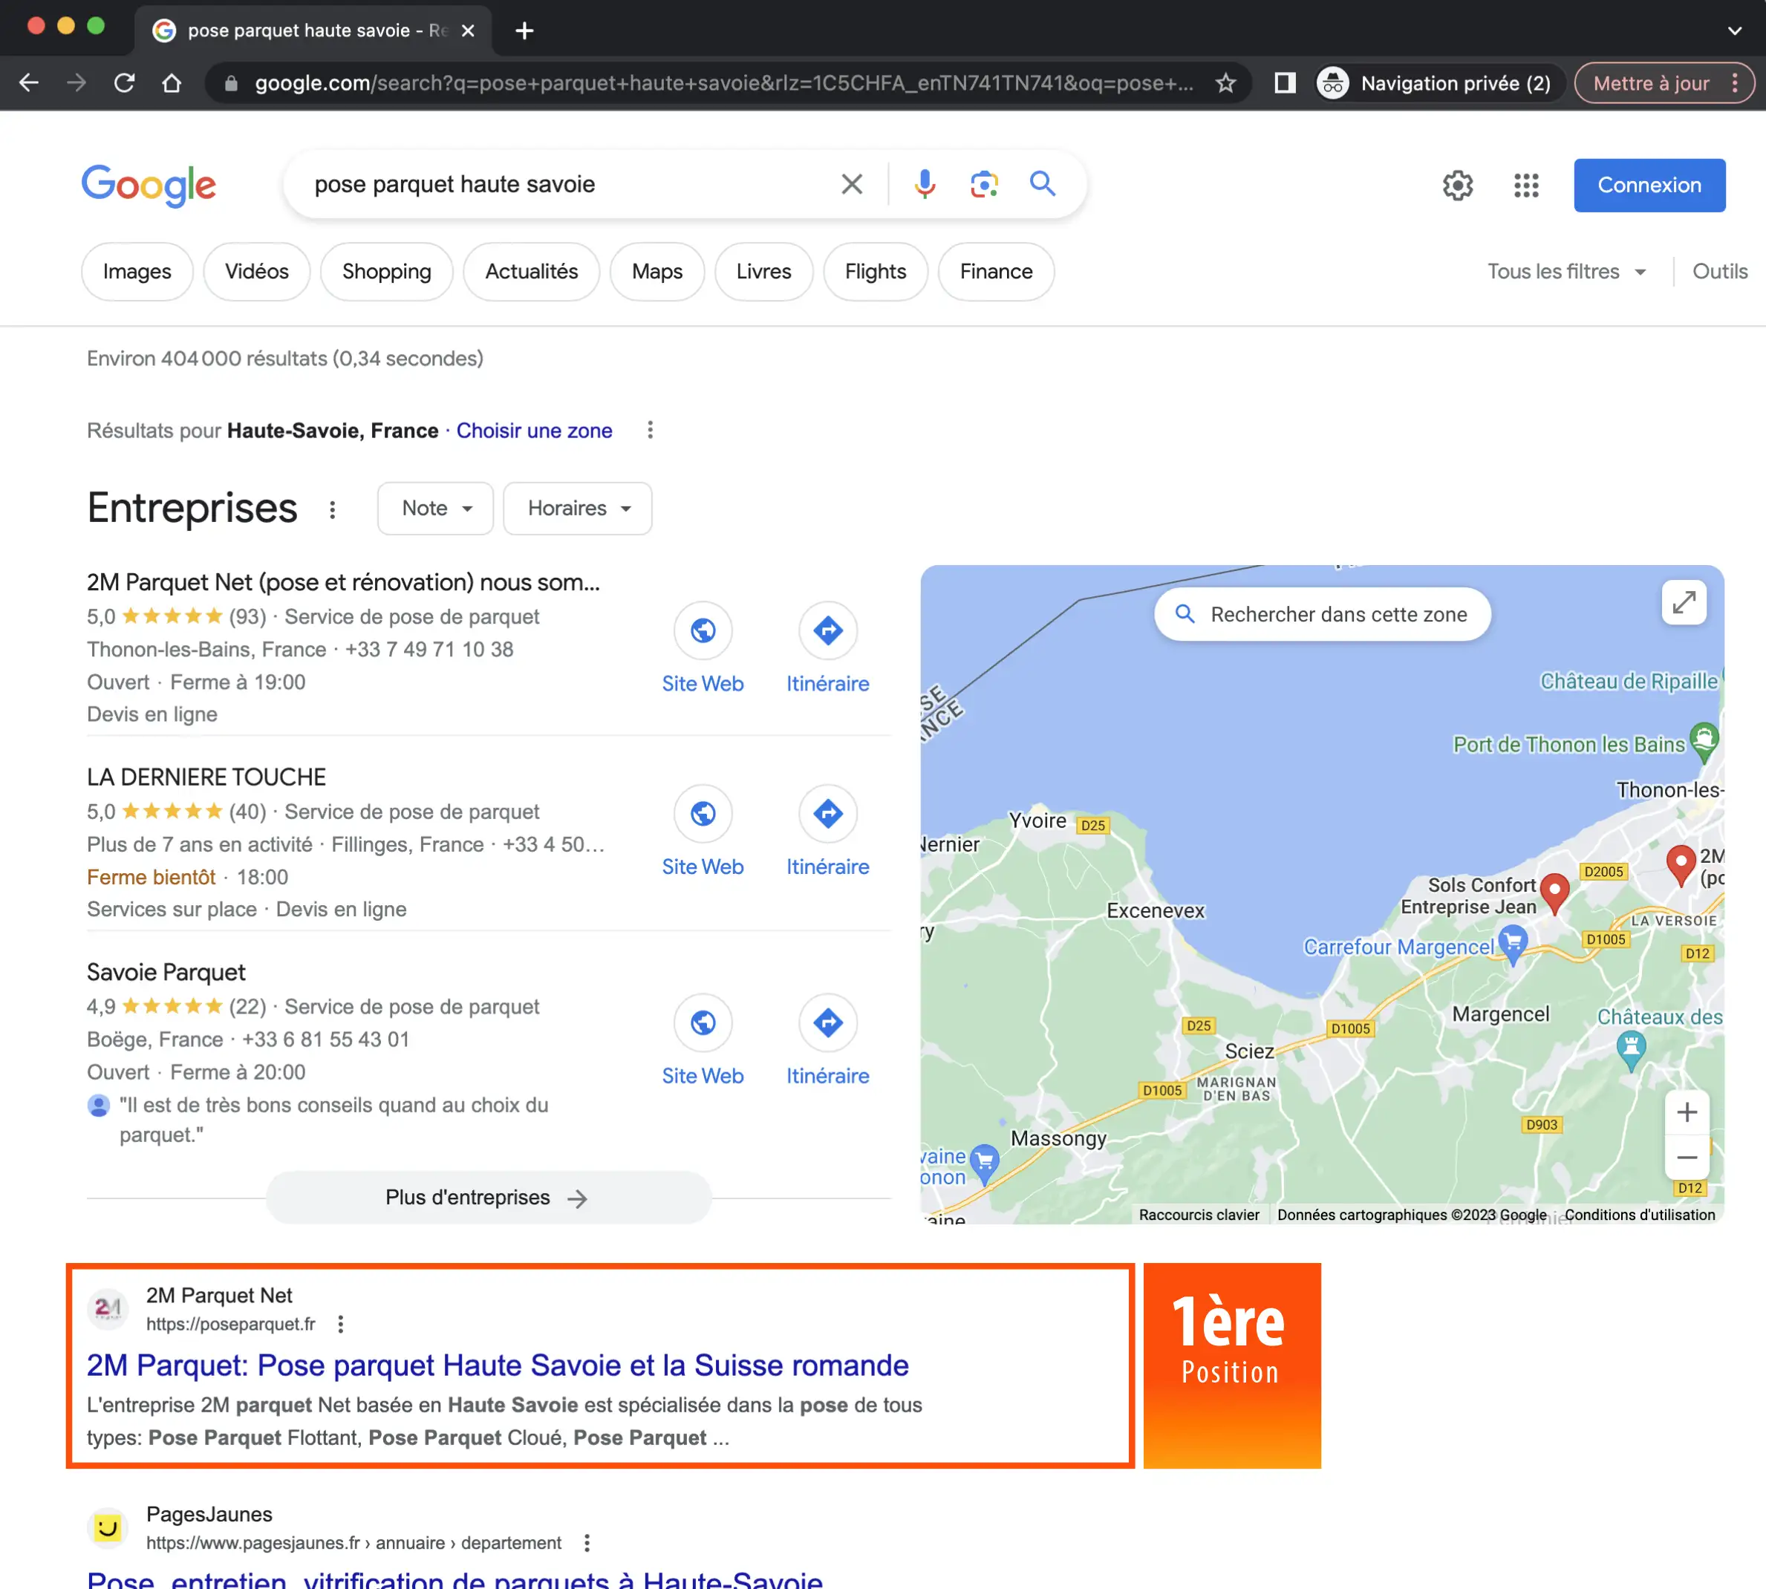This screenshot has height=1589, width=1766.
Task: Click Itinéraire icon for Savoie Parquet
Action: pyautogui.click(x=827, y=1022)
